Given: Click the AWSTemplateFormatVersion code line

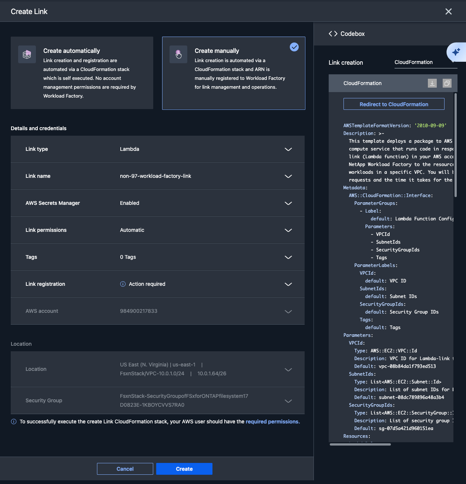Looking at the screenshot, I should 395,125.
